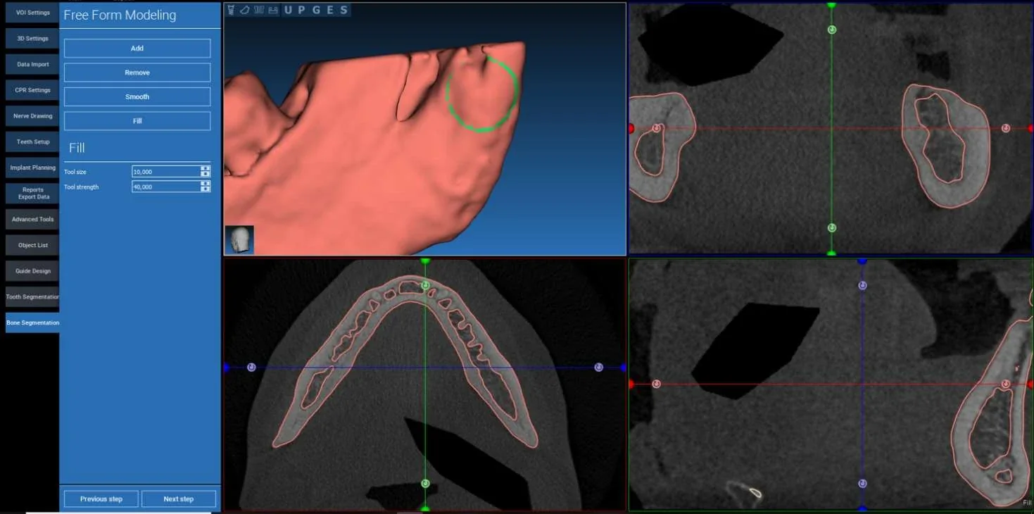Click the E button in 3D toolbar

tap(330, 10)
